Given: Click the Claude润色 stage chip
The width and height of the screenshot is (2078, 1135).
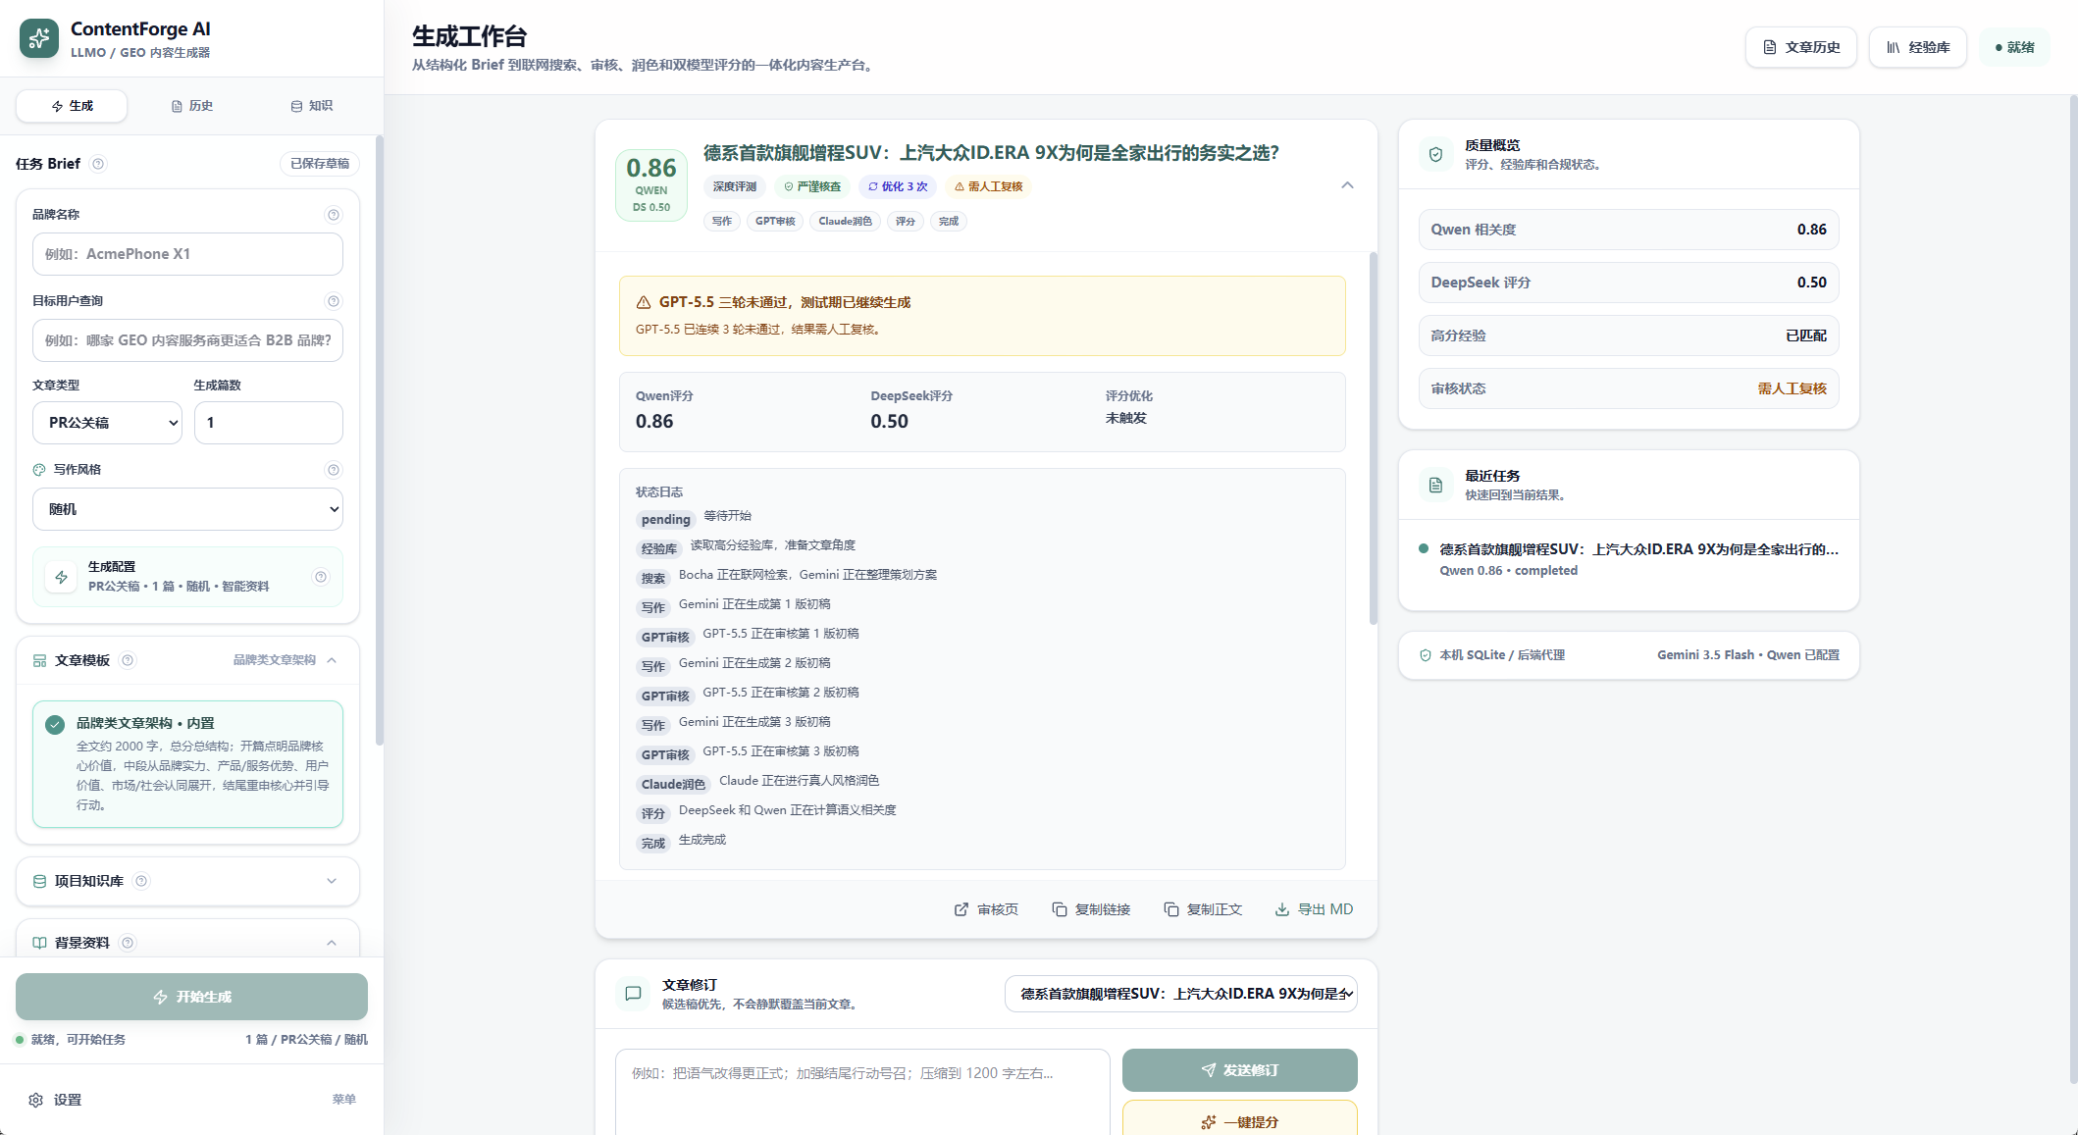Looking at the screenshot, I should tap(845, 222).
